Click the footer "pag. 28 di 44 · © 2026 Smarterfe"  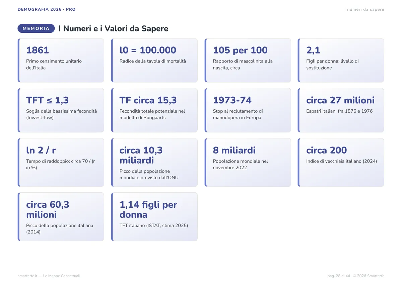(x=356, y=276)
